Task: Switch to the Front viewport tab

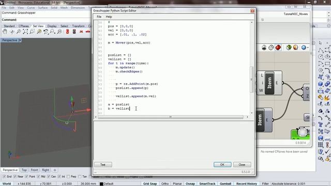Action: point(35,170)
